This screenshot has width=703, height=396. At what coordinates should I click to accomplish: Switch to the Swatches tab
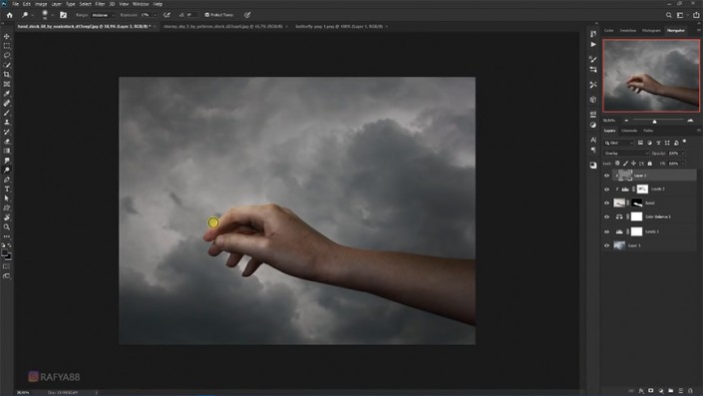627,31
